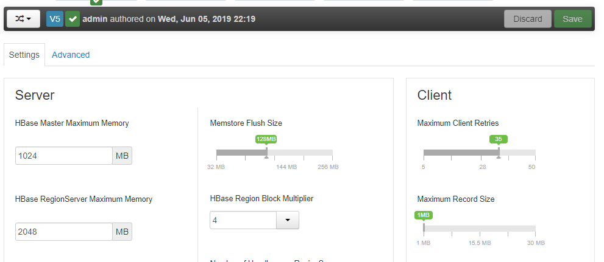Click the 1MB Maximum Record Size tooltip
This screenshot has height=262, width=604.
pyautogui.click(x=424, y=215)
